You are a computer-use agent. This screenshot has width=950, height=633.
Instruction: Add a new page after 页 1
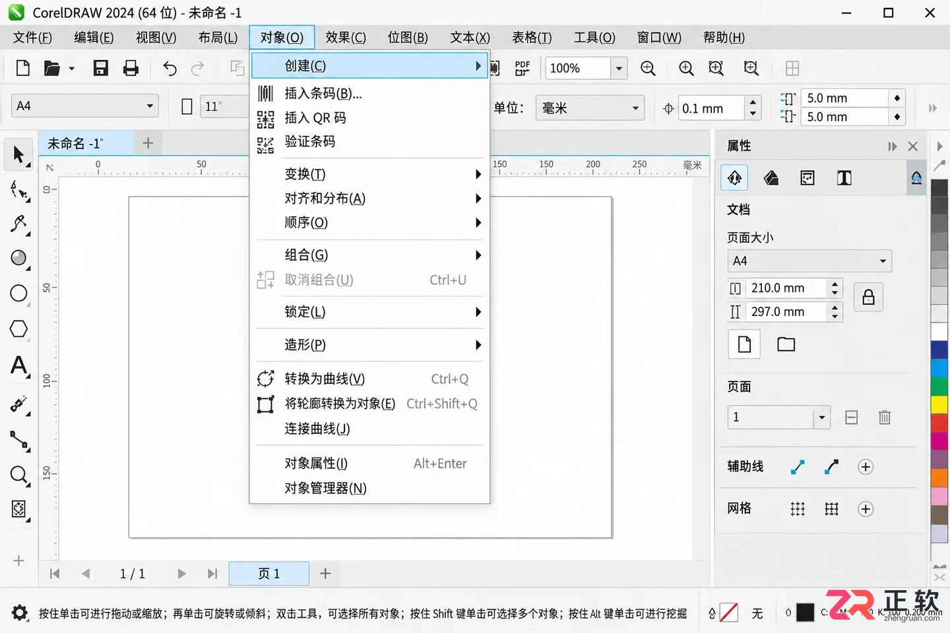click(x=325, y=574)
